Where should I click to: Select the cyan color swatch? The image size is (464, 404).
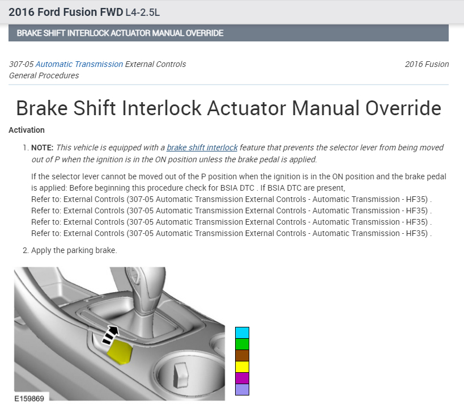coord(242,333)
